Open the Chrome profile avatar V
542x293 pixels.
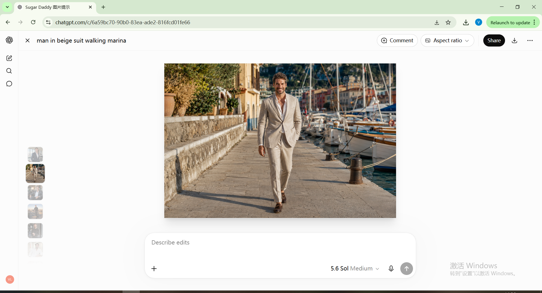point(478,22)
